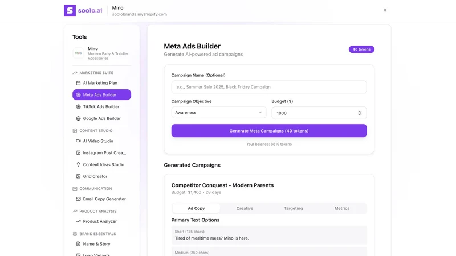Click the Marketing Suite section icon

click(75, 73)
